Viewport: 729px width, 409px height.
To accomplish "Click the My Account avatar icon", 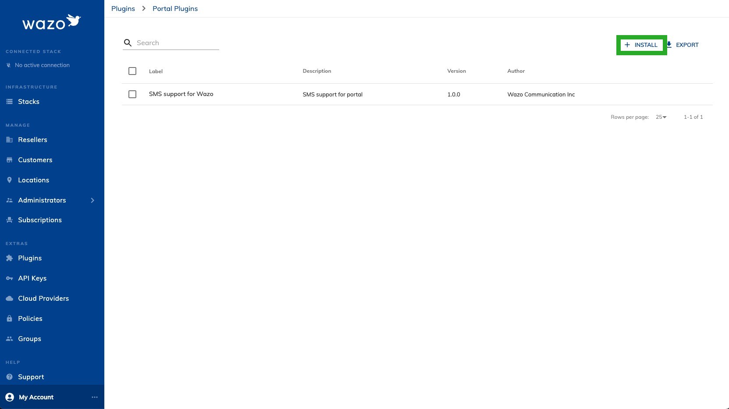I will point(10,397).
